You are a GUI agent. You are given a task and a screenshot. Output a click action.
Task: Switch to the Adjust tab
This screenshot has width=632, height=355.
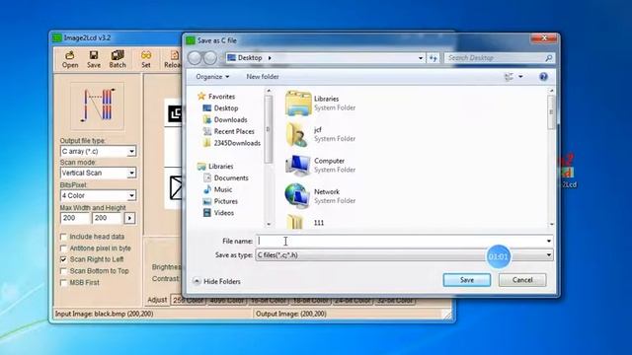(157, 300)
